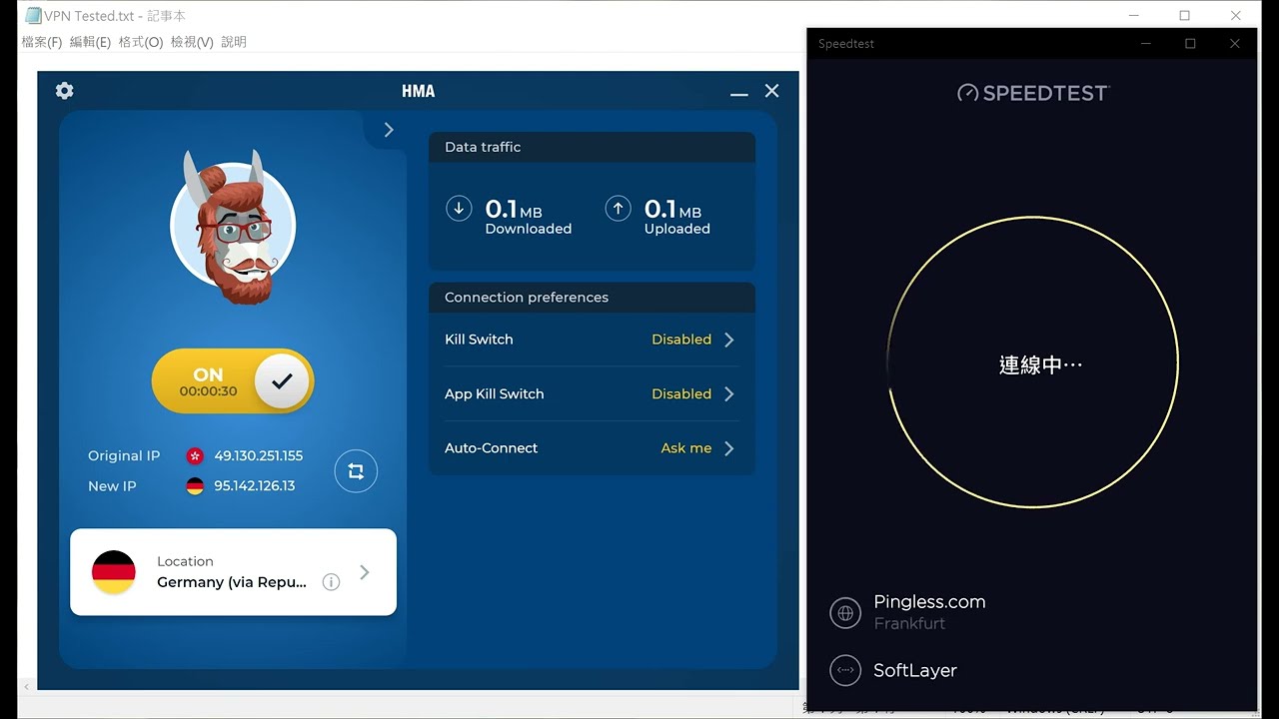Click the Ask me value
The image size is (1279, 719).
coord(686,448)
